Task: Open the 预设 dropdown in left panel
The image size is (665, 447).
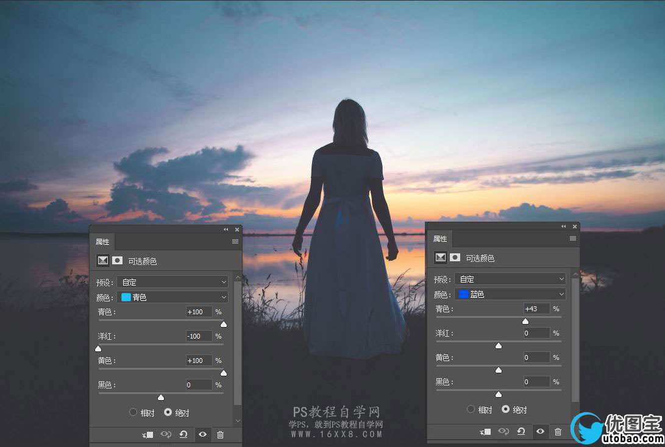Action: pos(173,282)
